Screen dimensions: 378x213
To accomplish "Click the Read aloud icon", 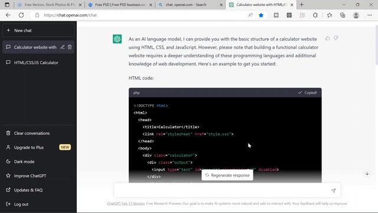I will point(250,15).
